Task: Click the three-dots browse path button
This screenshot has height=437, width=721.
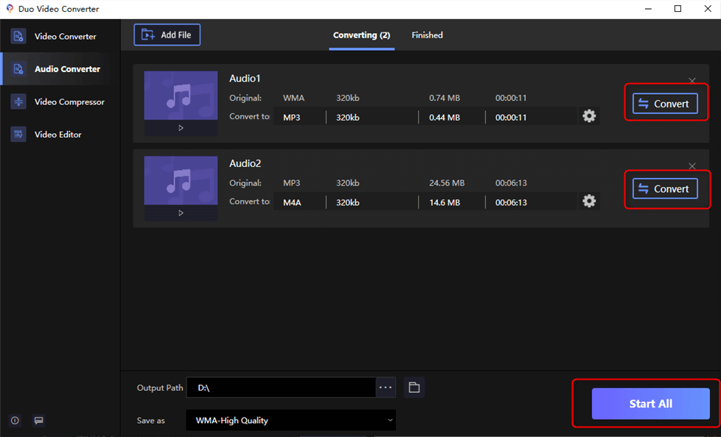Action: [386, 388]
